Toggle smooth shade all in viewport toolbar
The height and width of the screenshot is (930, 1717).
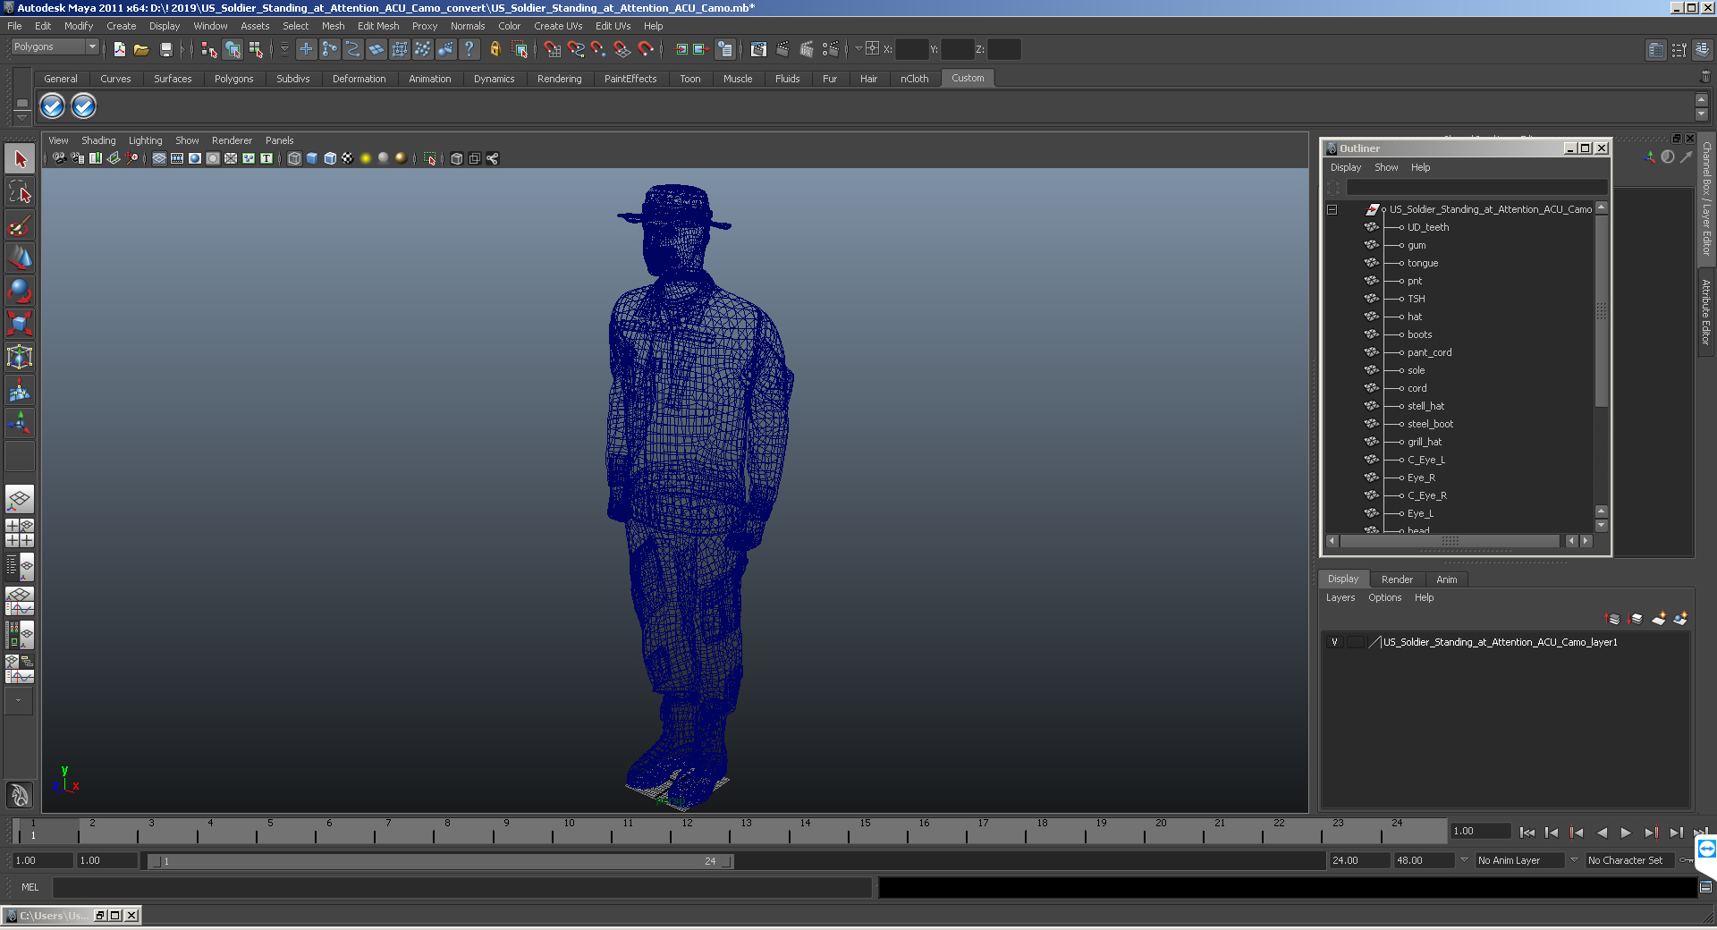pos(312,158)
